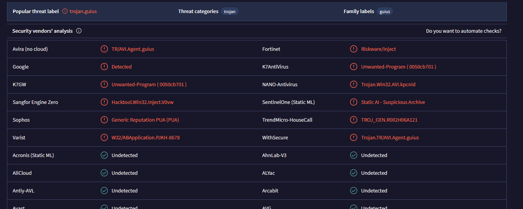Image resolution: width=523 pixels, height=209 pixels.
Task: Click the 'AhnLab-V3' vendor name
Action: (x=274, y=155)
